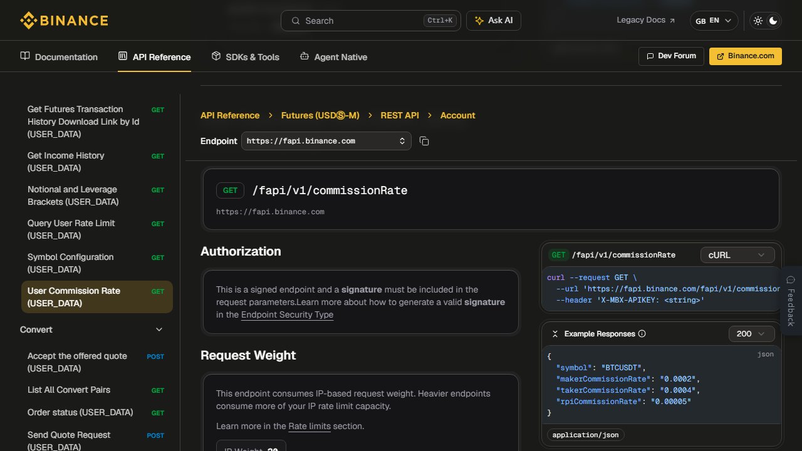Open Accept the offered quote item
The image size is (802, 451).
[96, 362]
